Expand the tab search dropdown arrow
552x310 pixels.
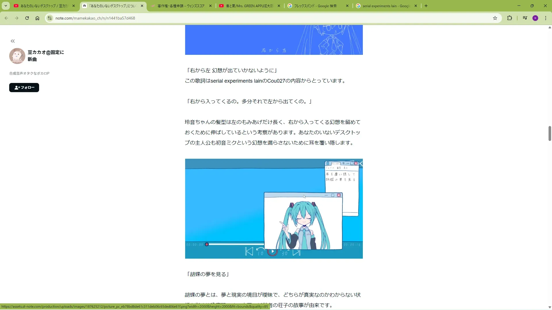(5, 6)
